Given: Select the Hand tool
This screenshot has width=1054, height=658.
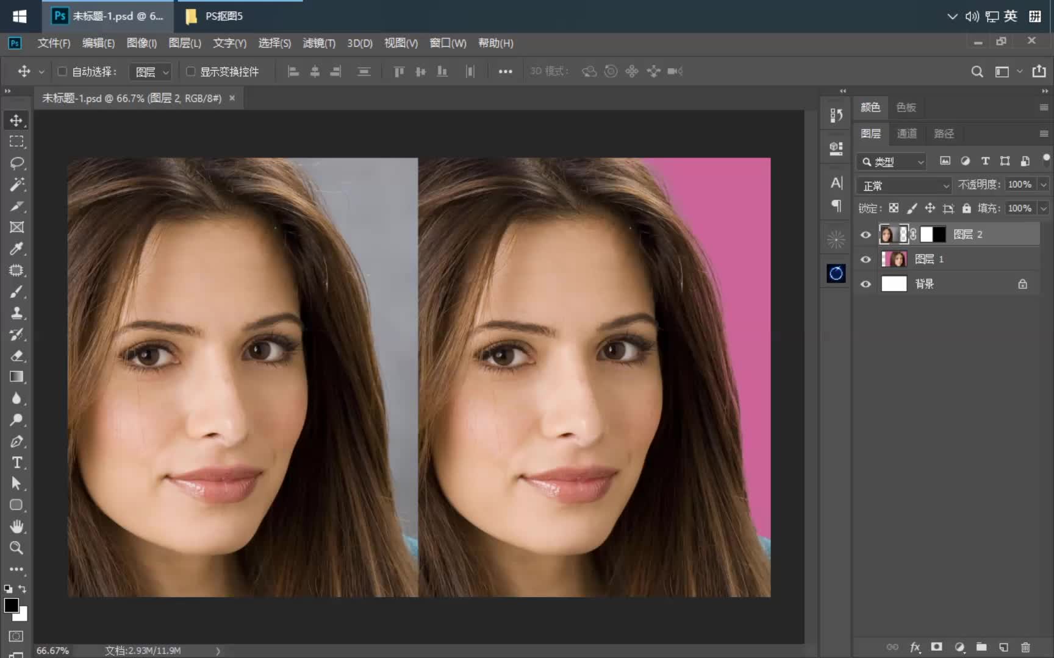Looking at the screenshot, I should pos(16,526).
